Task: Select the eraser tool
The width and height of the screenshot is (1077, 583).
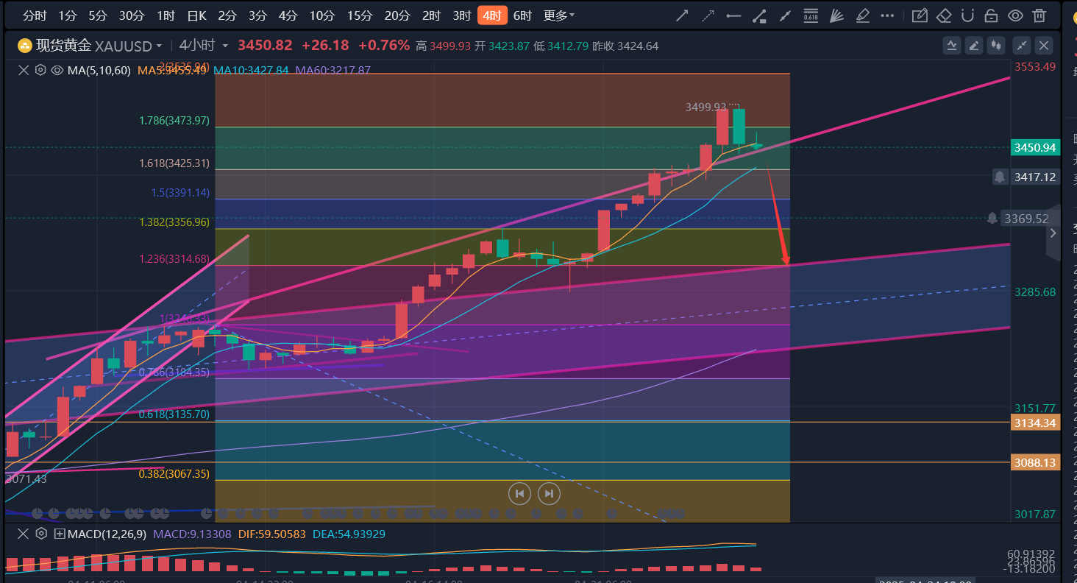Action: coord(944,15)
